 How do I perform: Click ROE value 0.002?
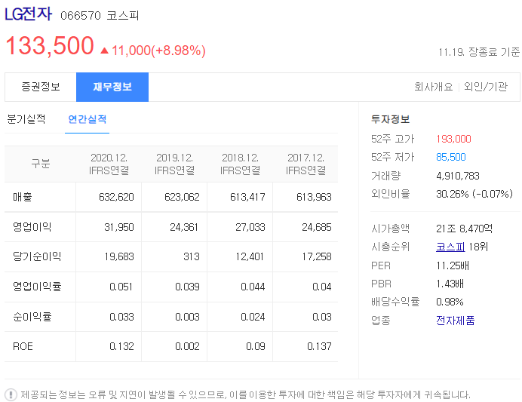187,346
